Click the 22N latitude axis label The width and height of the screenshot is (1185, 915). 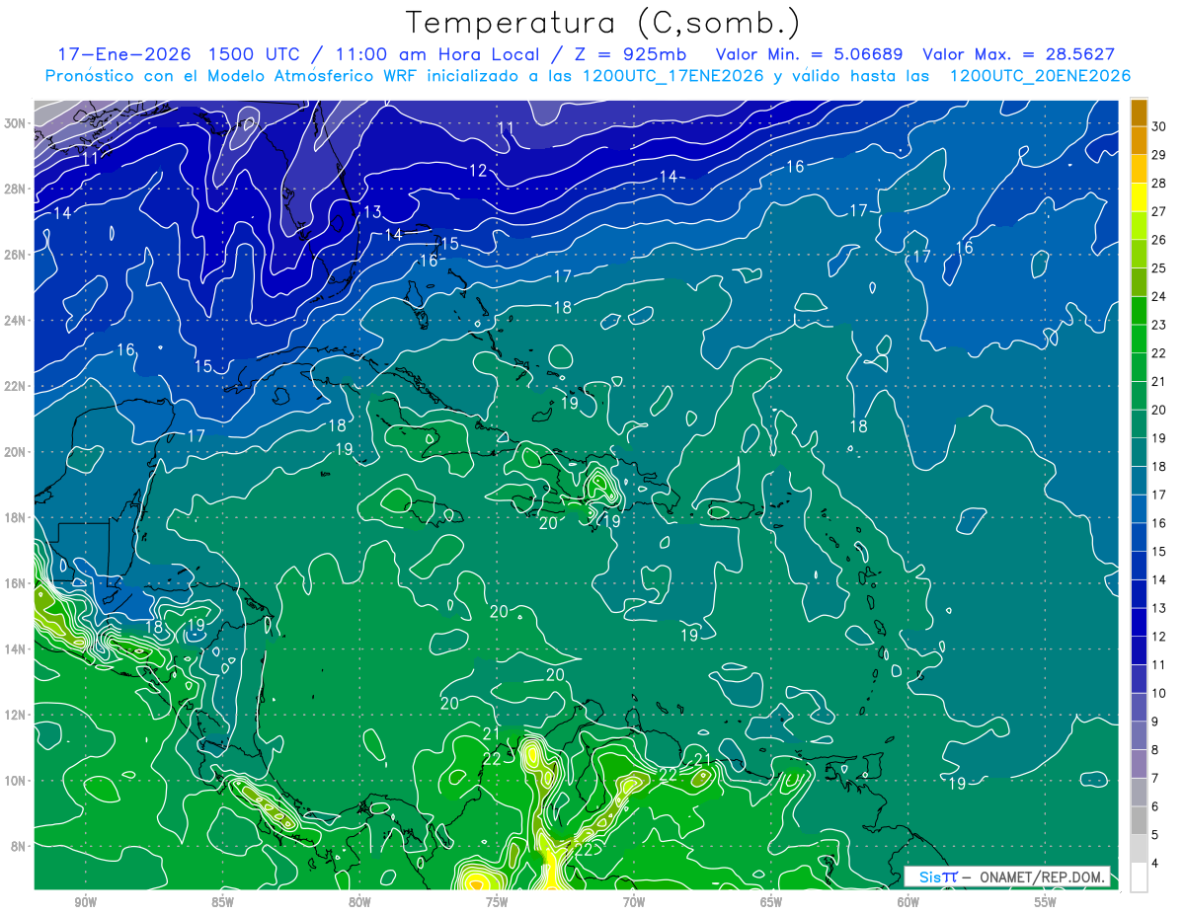coord(15,386)
